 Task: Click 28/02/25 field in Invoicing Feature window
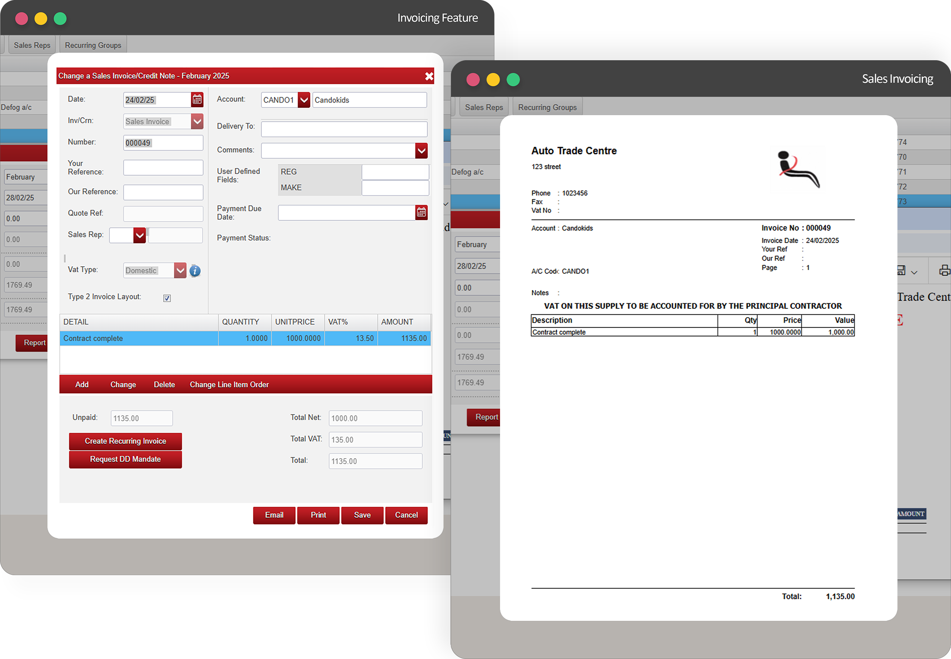(x=26, y=198)
